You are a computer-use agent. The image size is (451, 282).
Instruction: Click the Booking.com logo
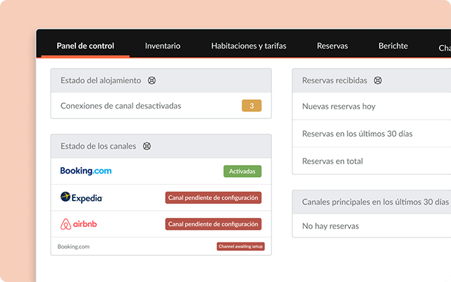[86, 171]
